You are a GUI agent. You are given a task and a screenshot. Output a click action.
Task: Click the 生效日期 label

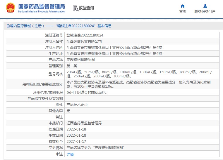56,135
